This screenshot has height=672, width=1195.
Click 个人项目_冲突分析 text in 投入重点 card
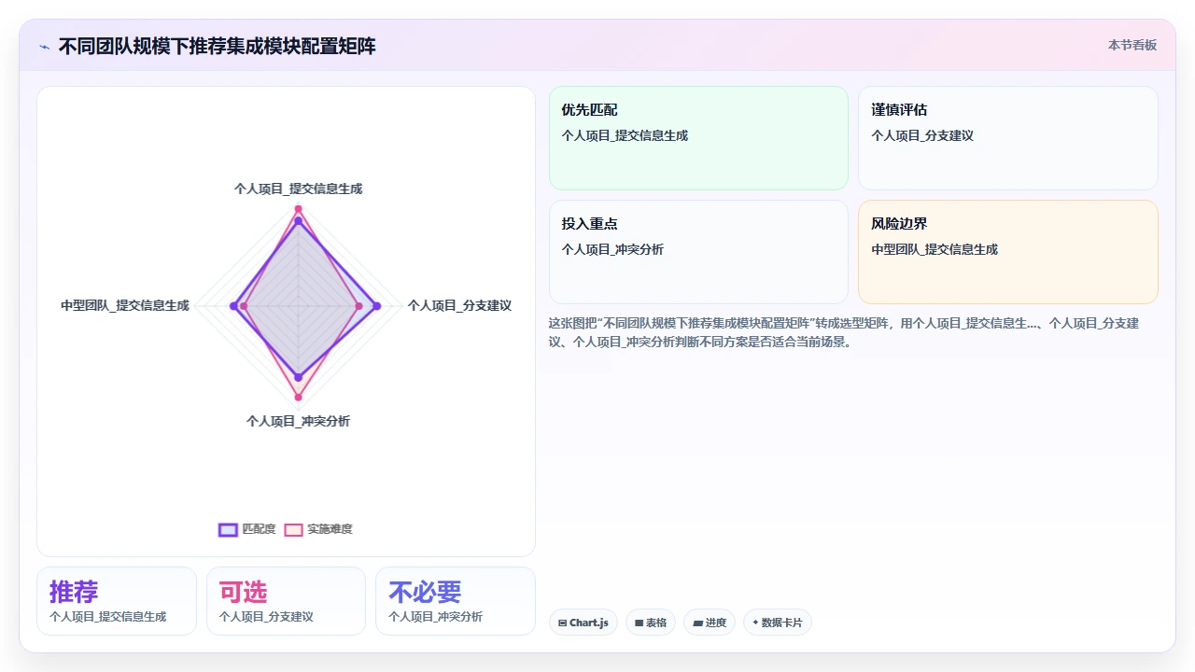612,249
